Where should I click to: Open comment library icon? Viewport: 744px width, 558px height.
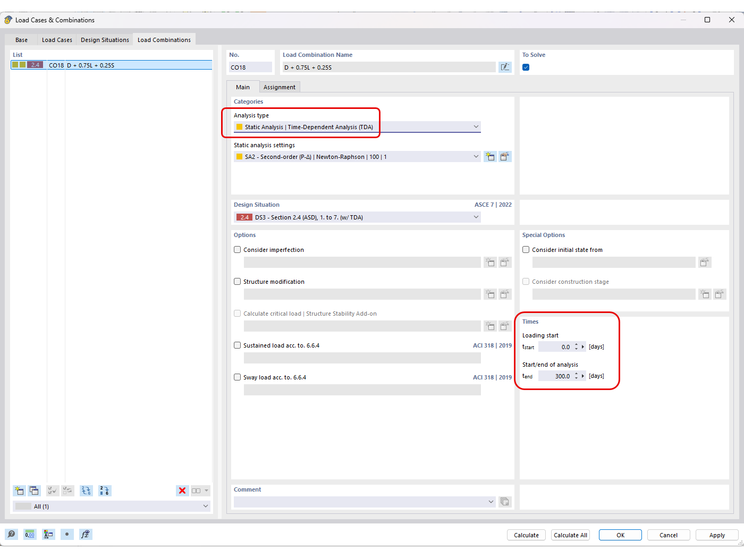[505, 502]
